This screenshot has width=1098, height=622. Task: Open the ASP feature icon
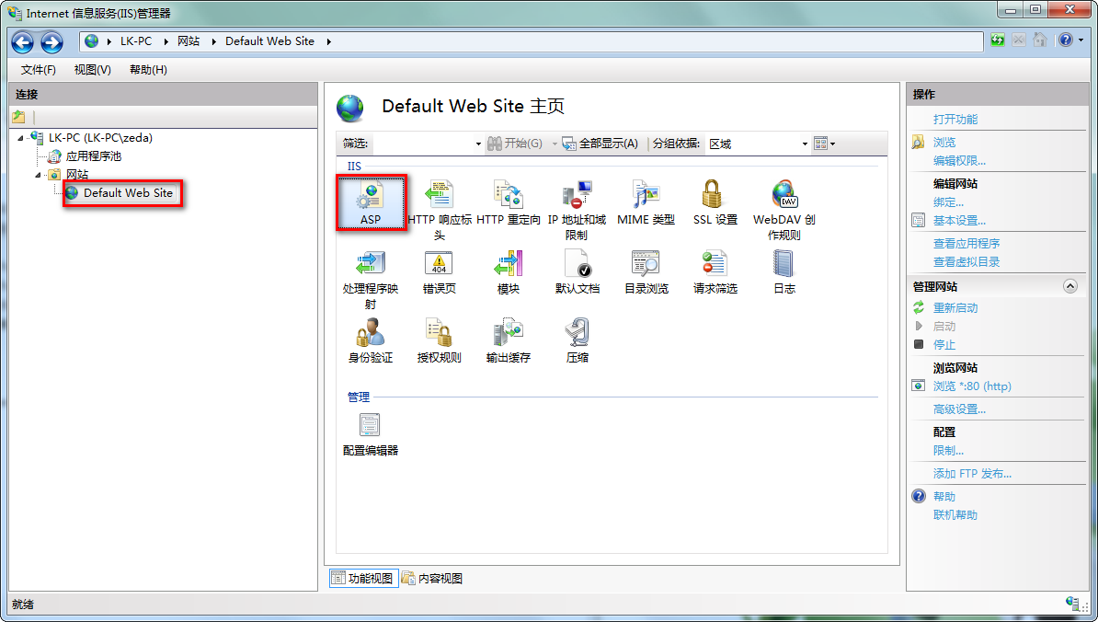(371, 202)
